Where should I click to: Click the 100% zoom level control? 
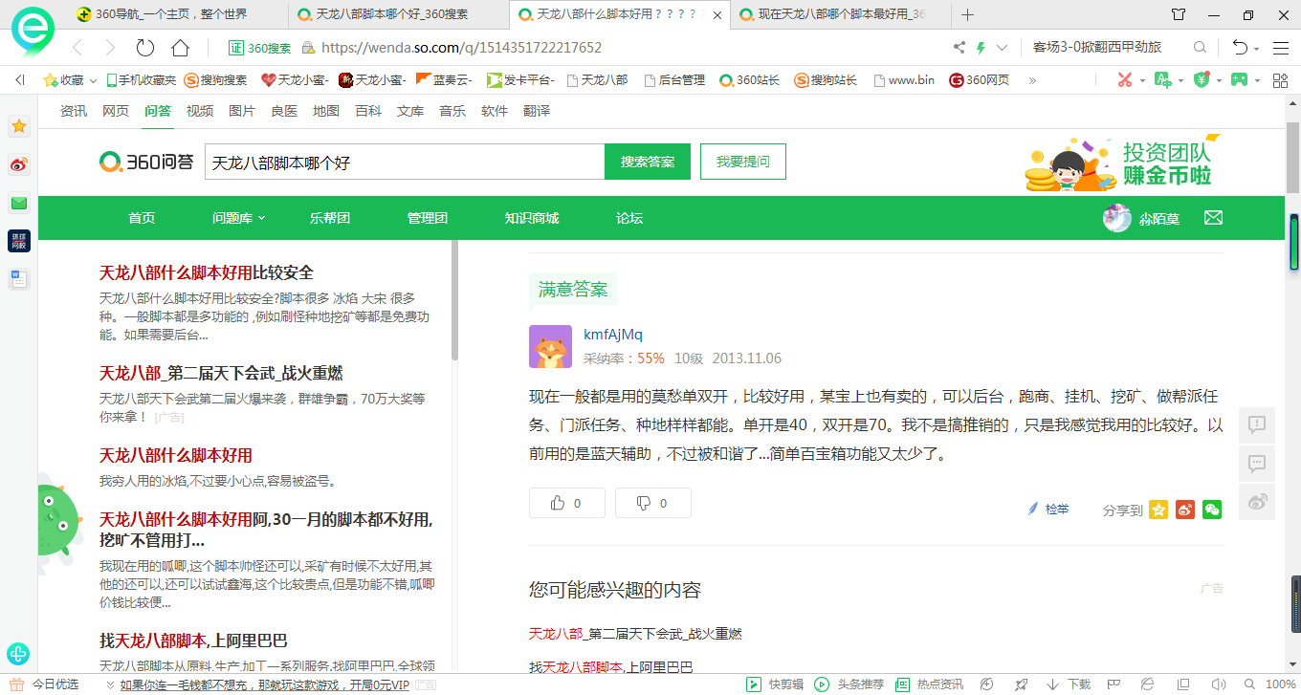tap(1280, 684)
